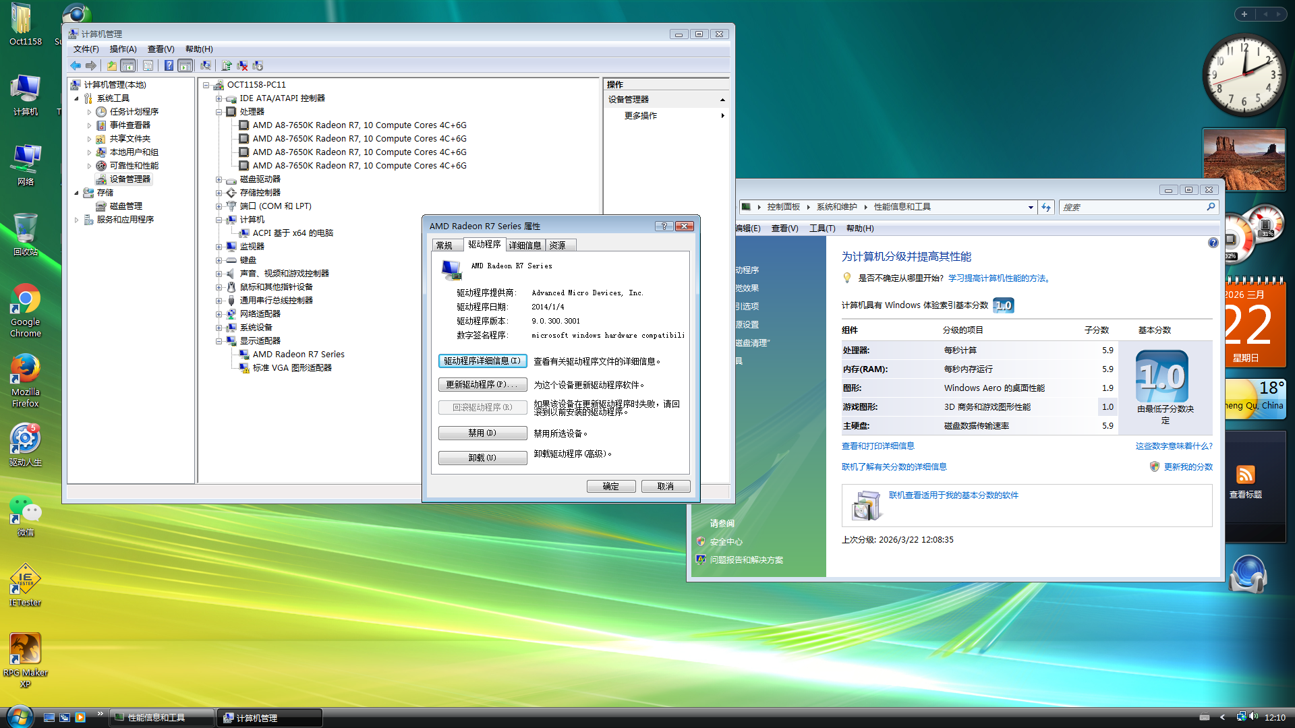
Task: Toggle the show/hide console tree button
Action: click(x=127, y=65)
